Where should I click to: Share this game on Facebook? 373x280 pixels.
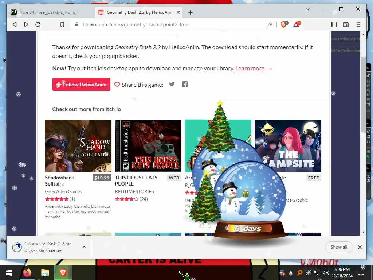185,84
